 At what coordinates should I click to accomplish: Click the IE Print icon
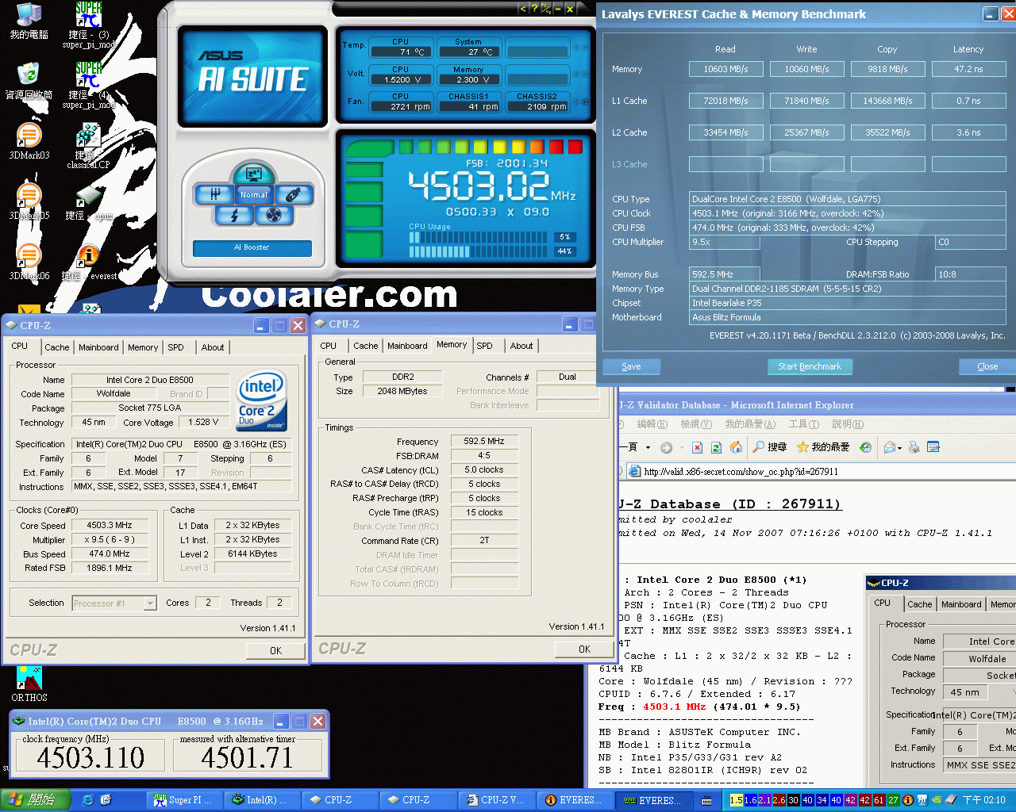(914, 447)
